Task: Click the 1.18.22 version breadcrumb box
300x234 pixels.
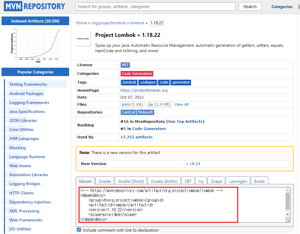Action: tap(157, 23)
